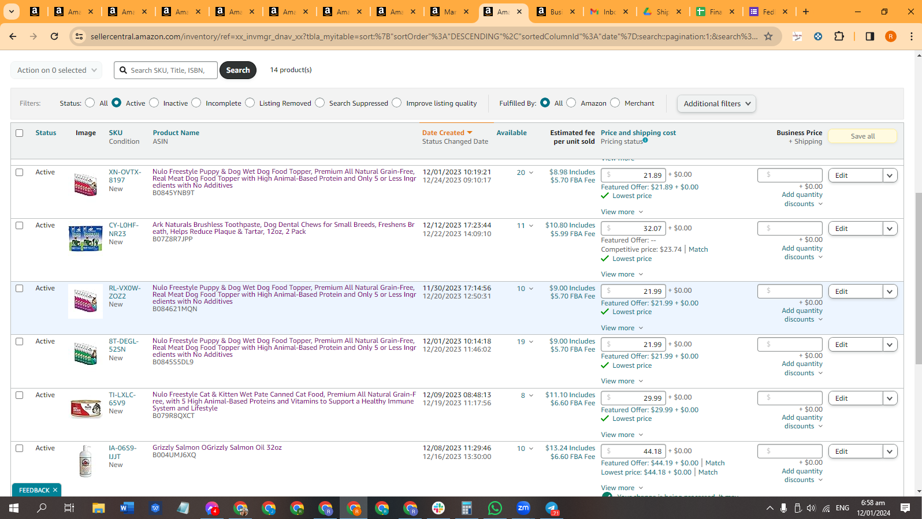Reload the Seller Central page
Screen dimensions: 922x519
(54, 36)
